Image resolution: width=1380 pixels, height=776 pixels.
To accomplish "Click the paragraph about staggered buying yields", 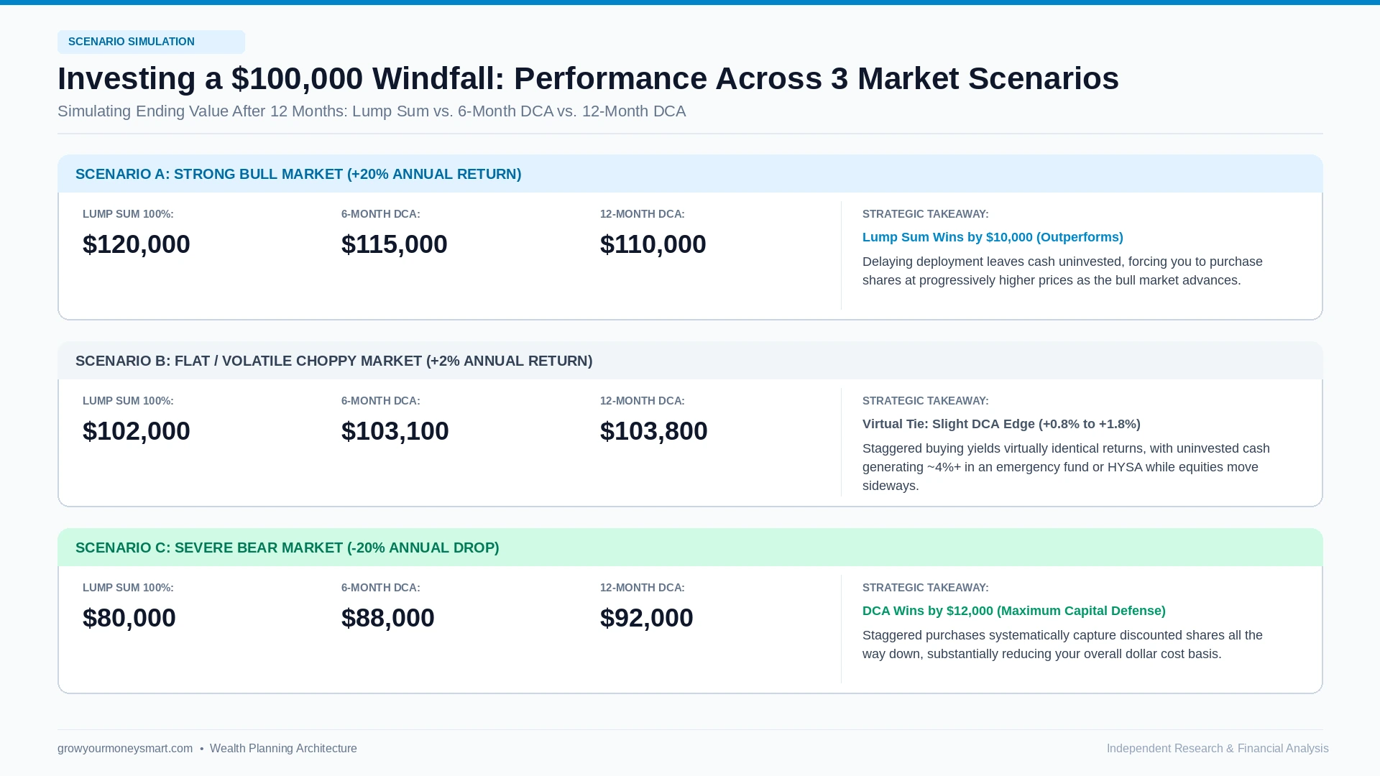I will (1066, 467).
